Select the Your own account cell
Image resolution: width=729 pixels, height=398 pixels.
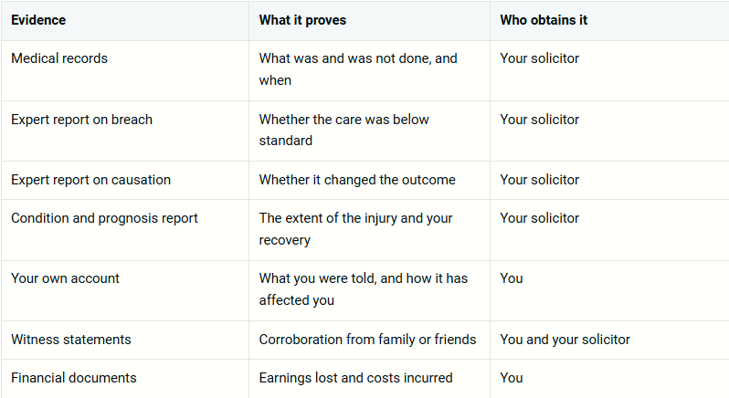coord(124,290)
